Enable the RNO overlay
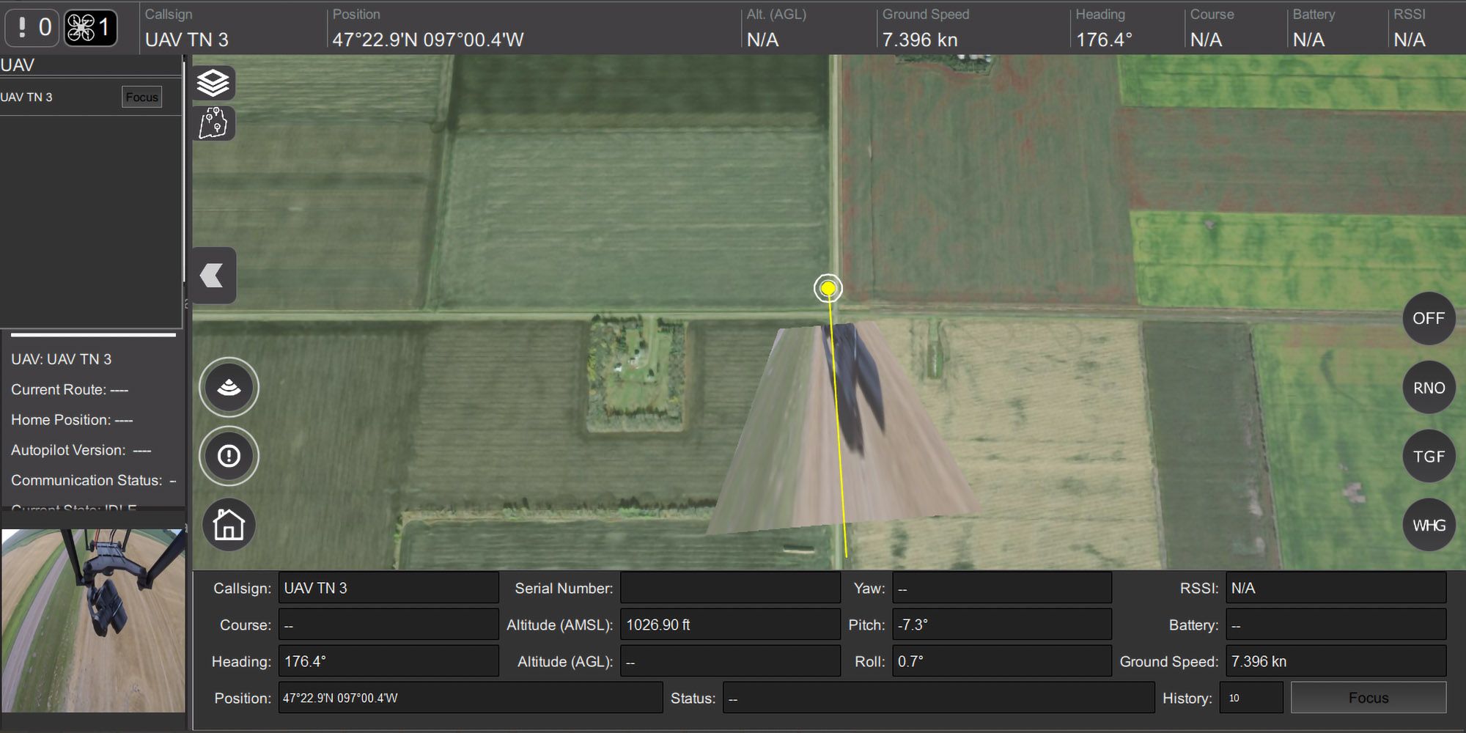Image resolution: width=1466 pixels, height=733 pixels. [x=1428, y=387]
